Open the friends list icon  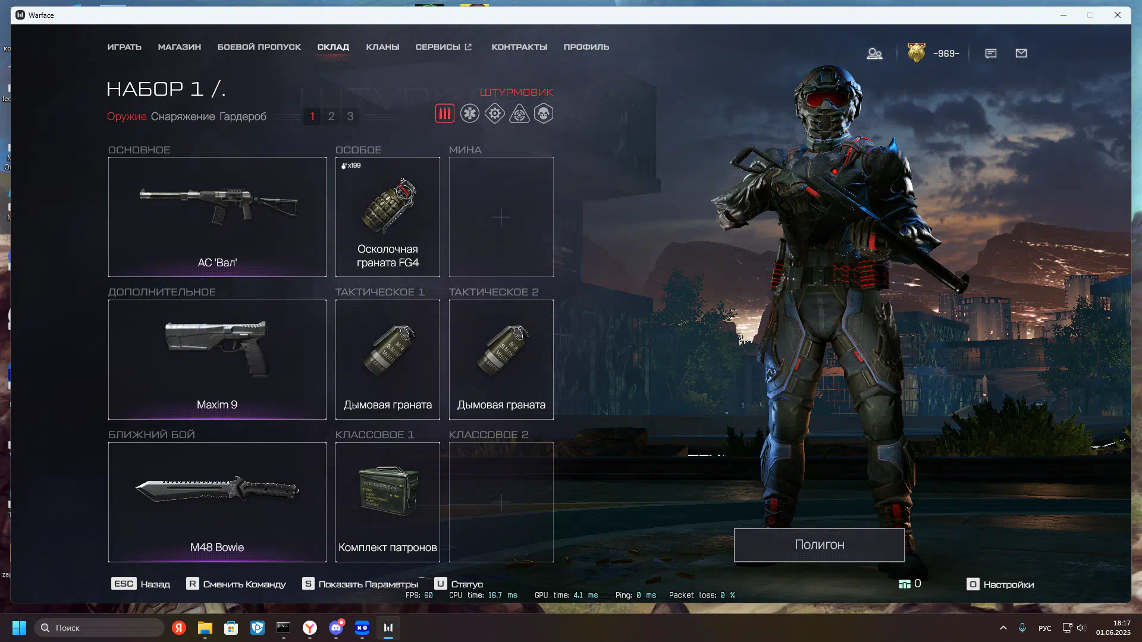pyautogui.click(x=874, y=53)
